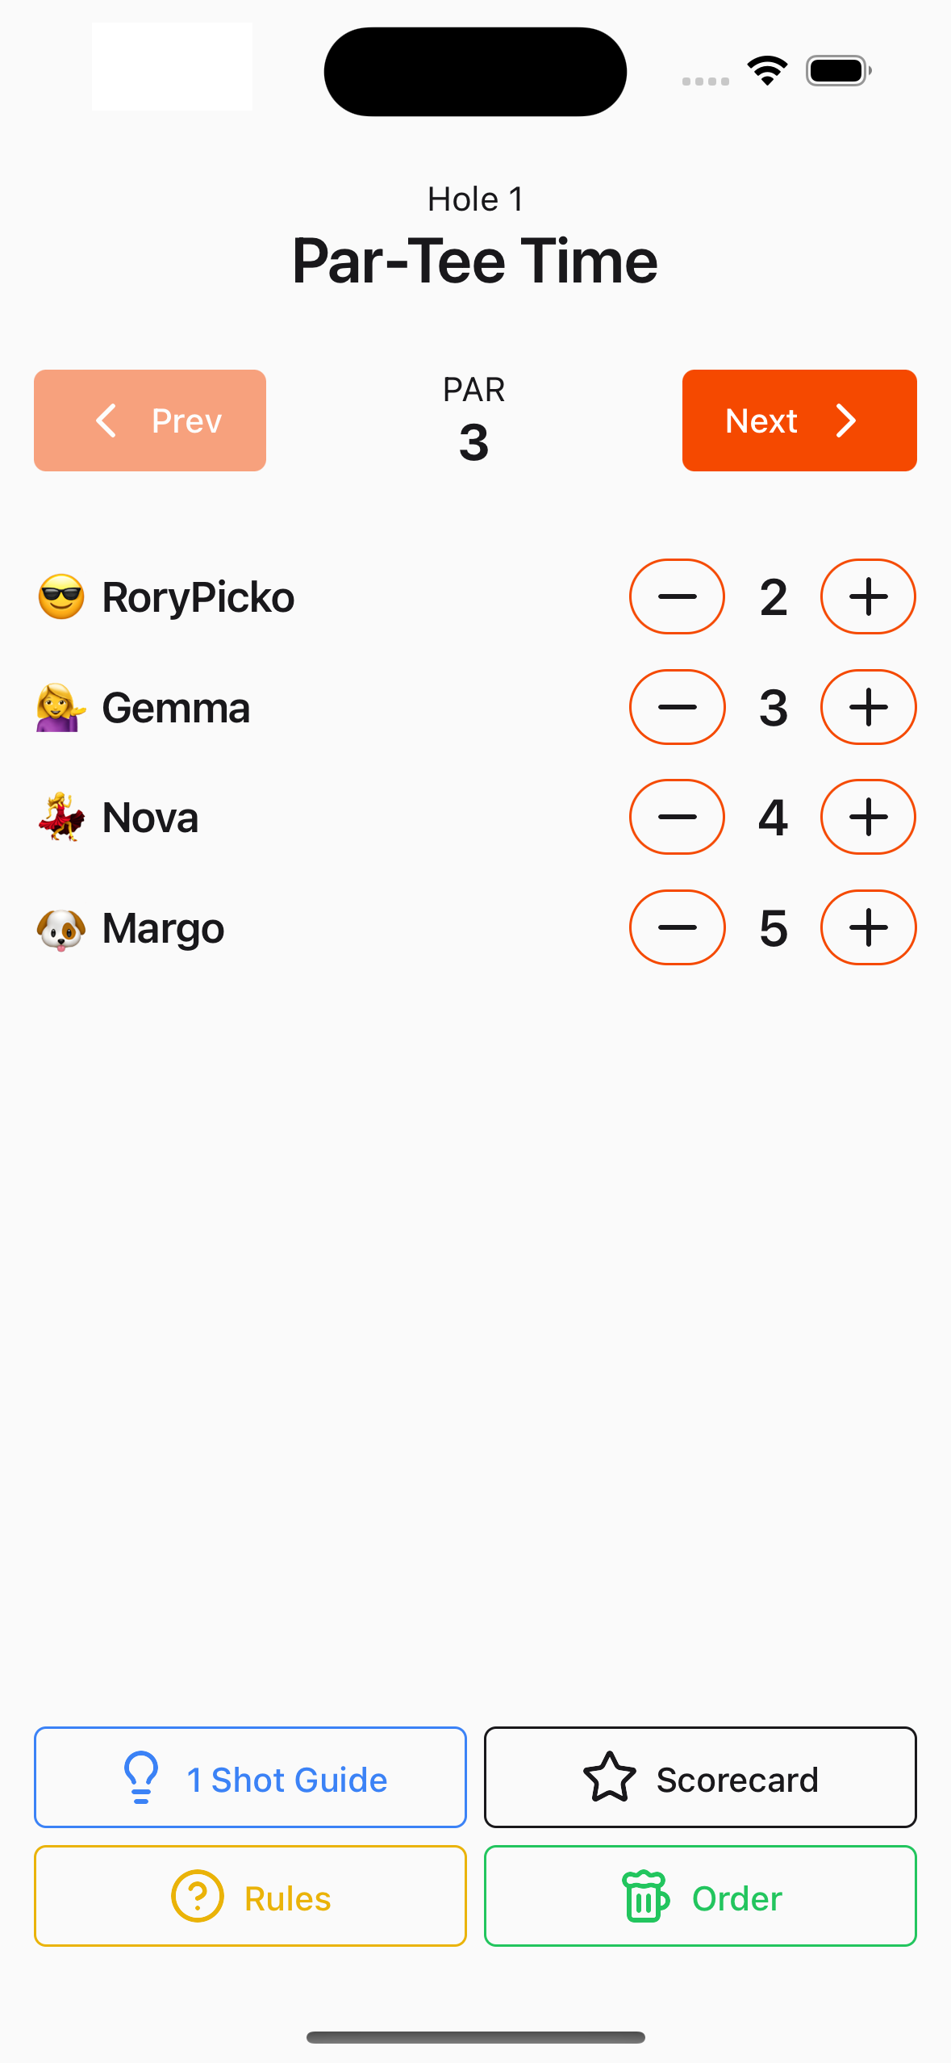The image size is (951, 2063).
Task: Open the Order drinks screen
Action: 700,1896
